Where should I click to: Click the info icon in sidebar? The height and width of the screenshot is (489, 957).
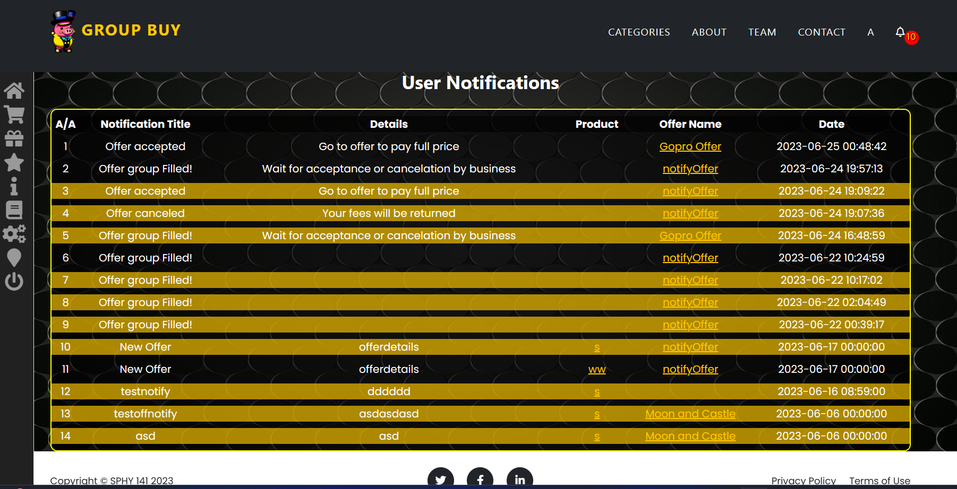pyautogui.click(x=14, y=186)
